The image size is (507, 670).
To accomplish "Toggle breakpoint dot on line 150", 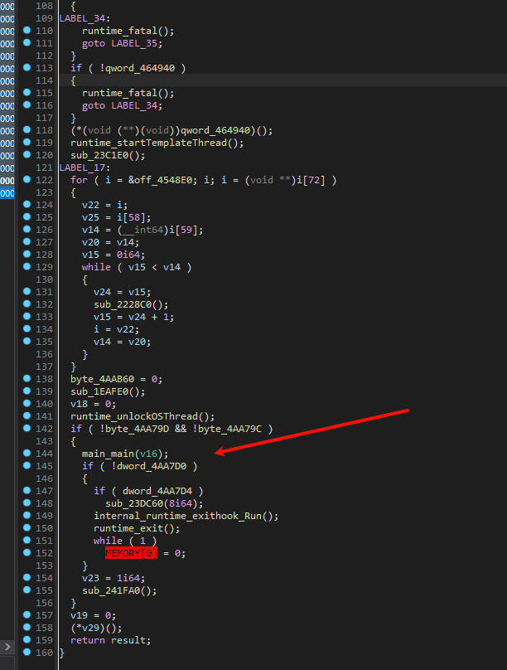I will pos(27,527).
